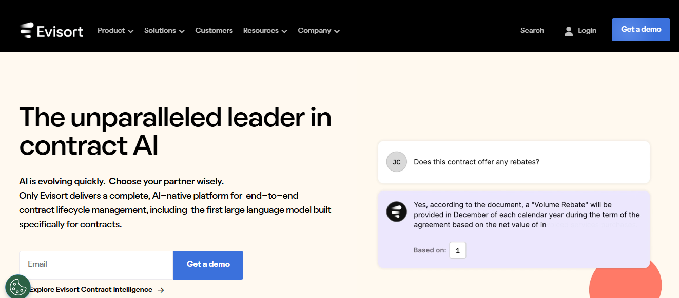The image size is (679, 298).
Task: Click Get a demo button in header
Action: (641, 30)
